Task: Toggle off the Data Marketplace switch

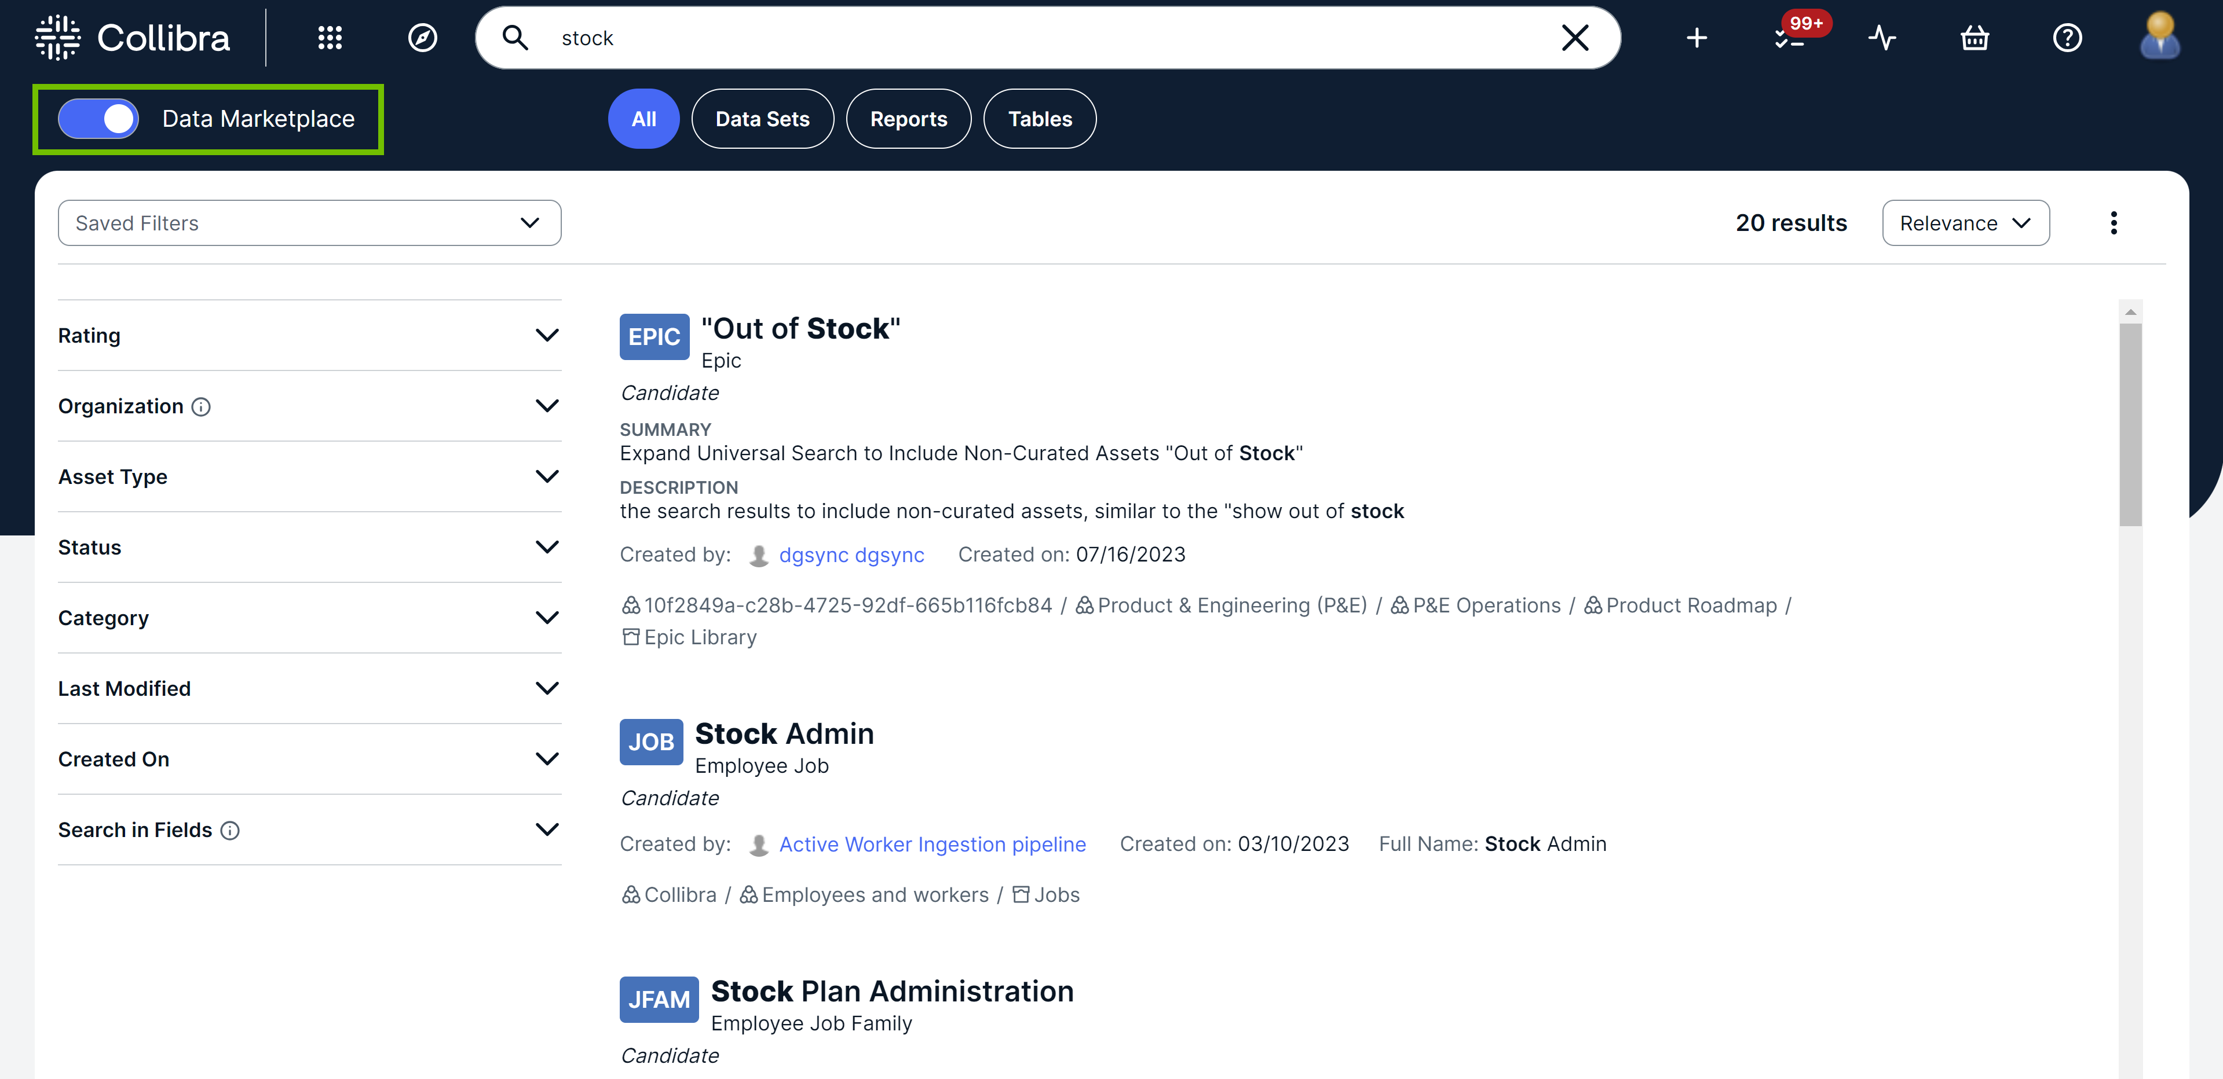Action: tap(98, 118)
